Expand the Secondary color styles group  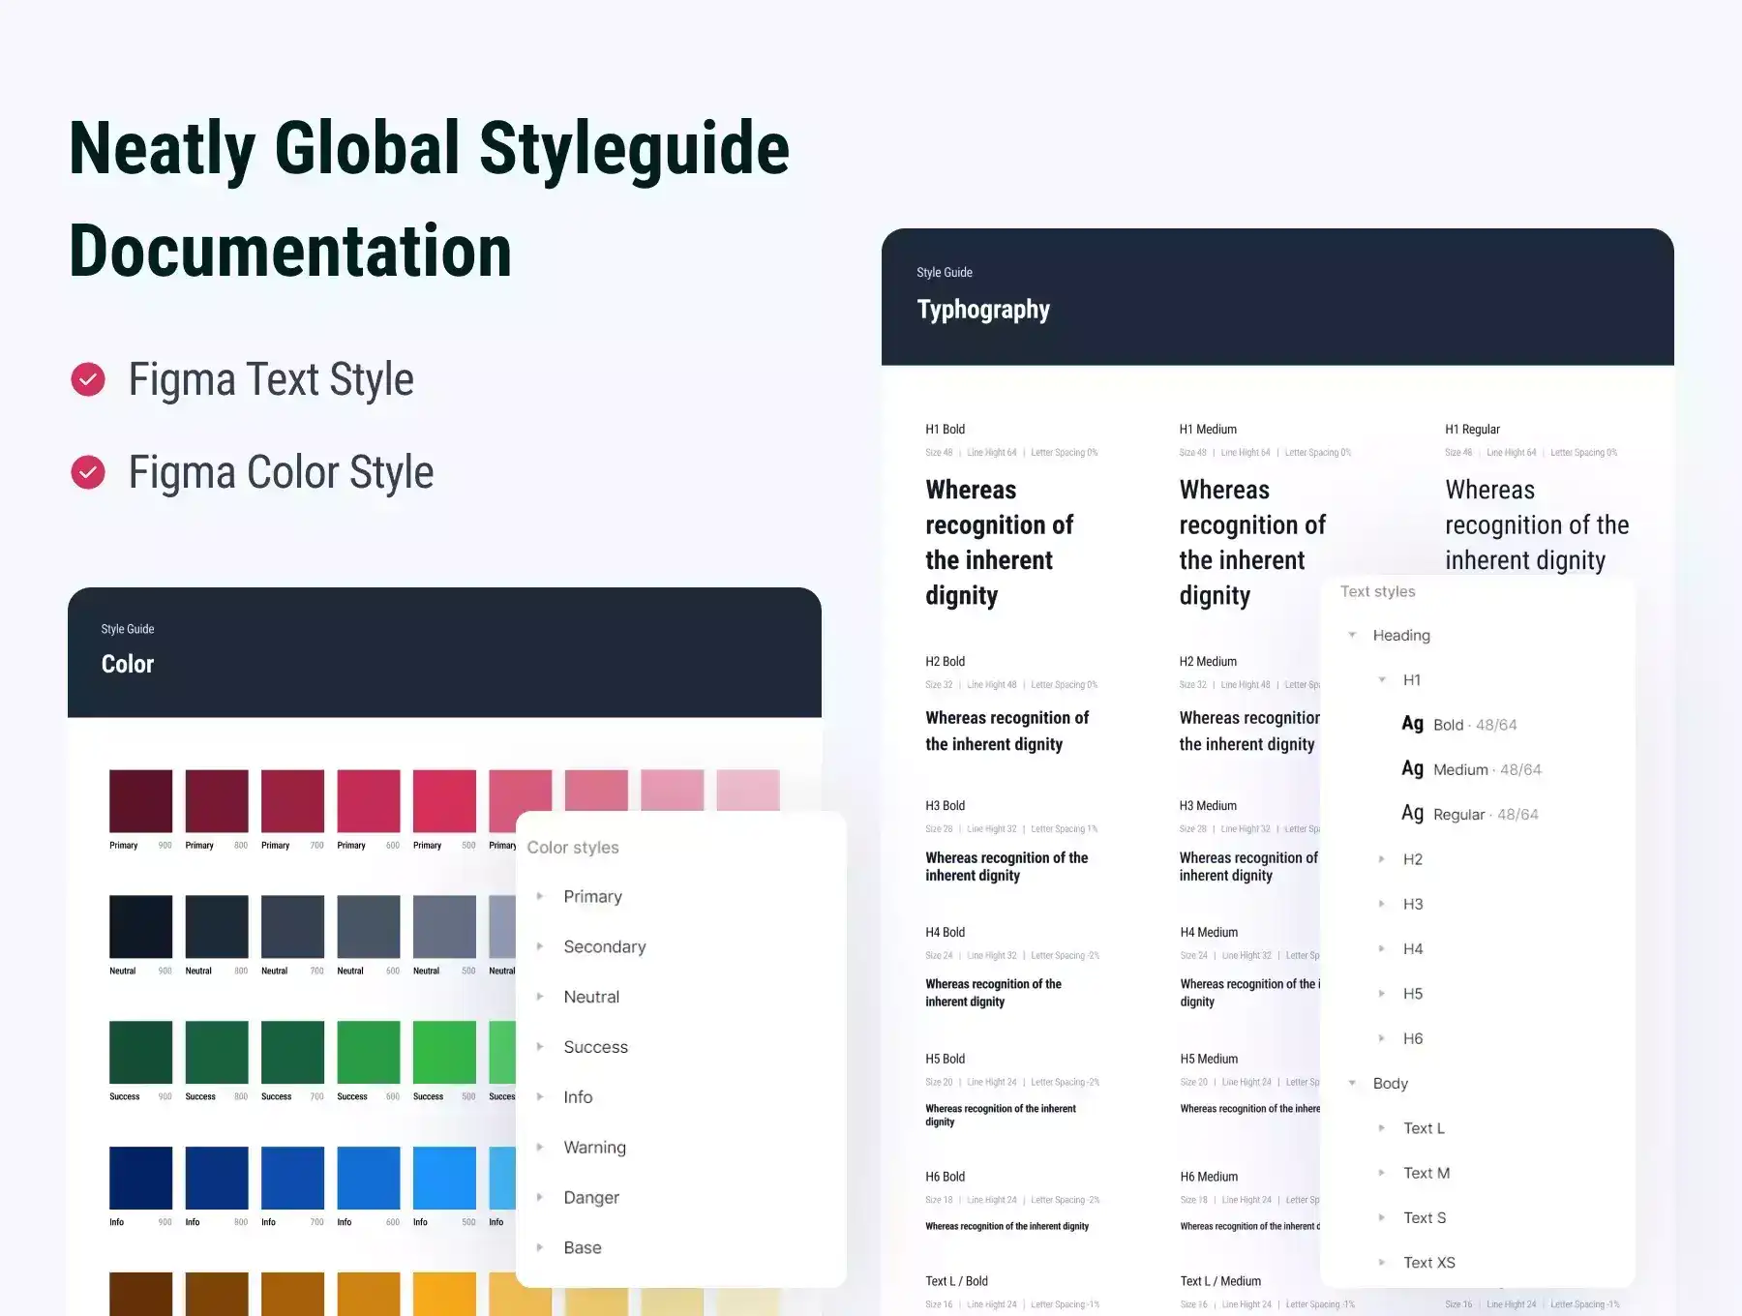(540, 946)
